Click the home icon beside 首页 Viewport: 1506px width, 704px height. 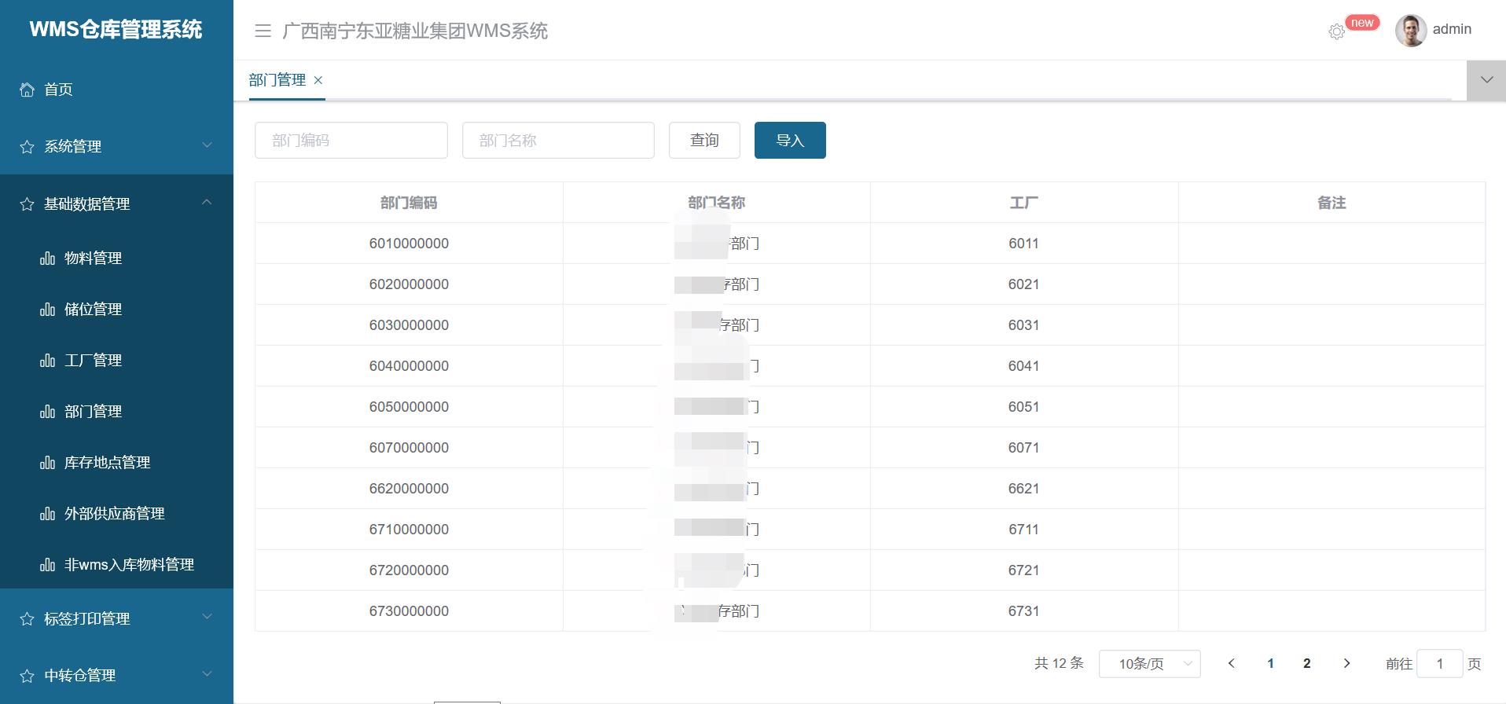[27, 90]
